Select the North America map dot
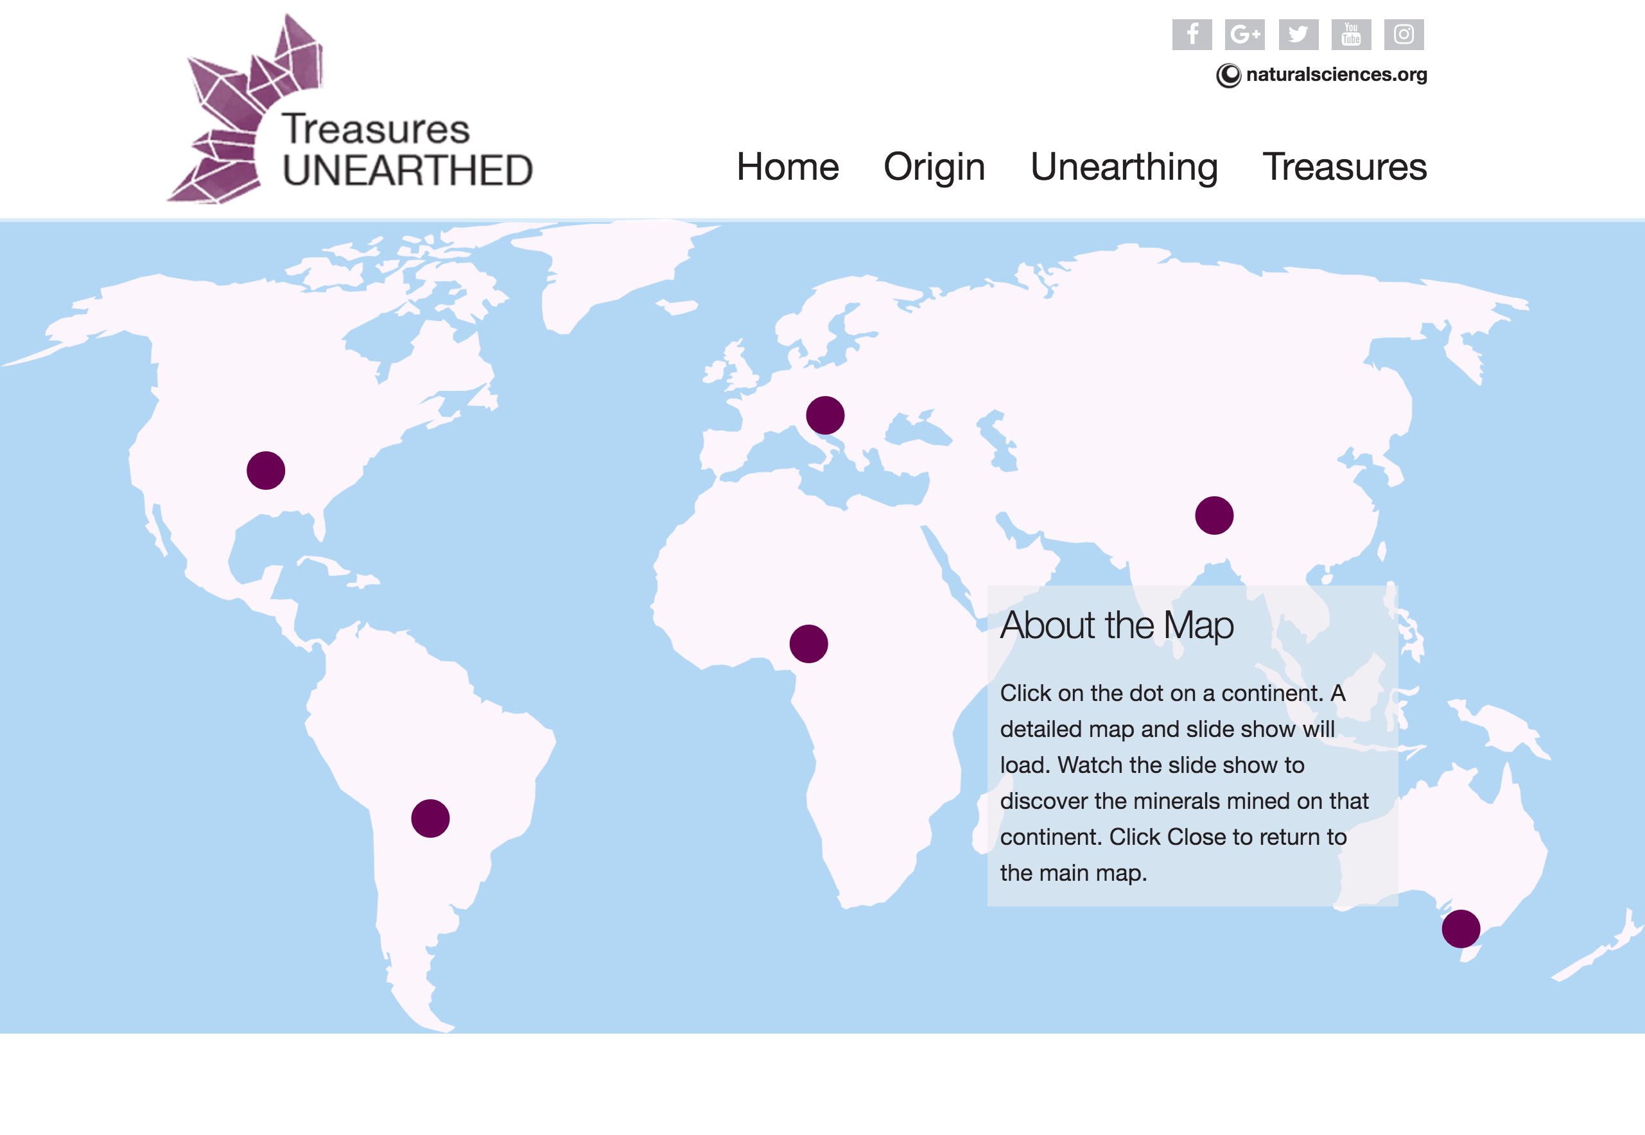1645x1135 pixels. point(266,471)
